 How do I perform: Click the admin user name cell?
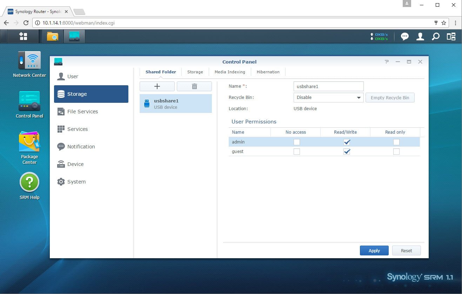point(249,142)
